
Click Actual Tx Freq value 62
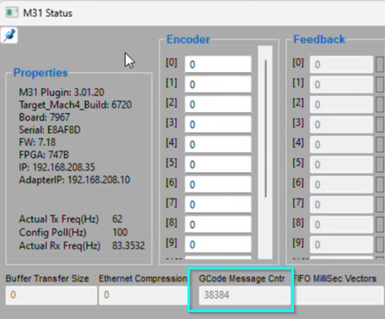click(117, 219)
